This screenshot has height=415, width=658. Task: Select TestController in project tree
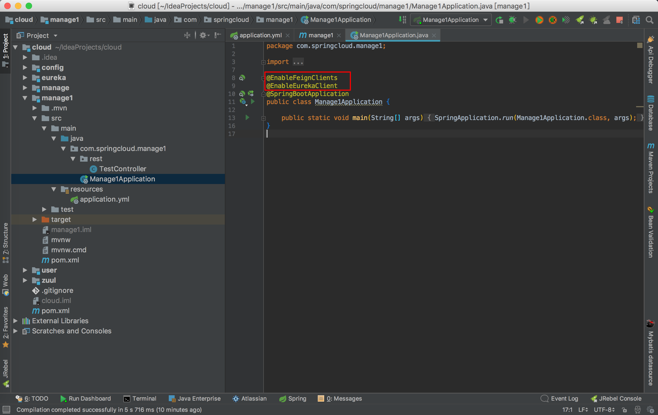[122, 169]
